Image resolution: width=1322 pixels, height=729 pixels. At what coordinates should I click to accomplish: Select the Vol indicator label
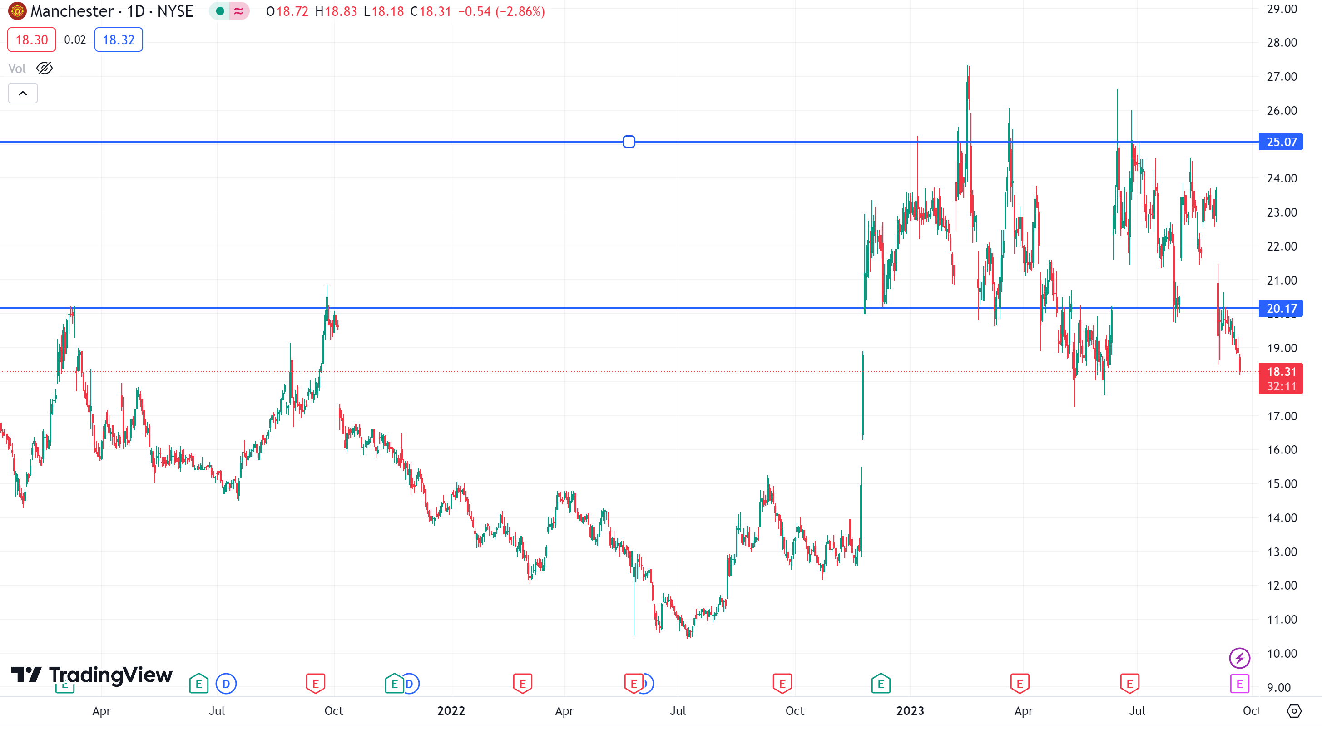coord(17,68)
